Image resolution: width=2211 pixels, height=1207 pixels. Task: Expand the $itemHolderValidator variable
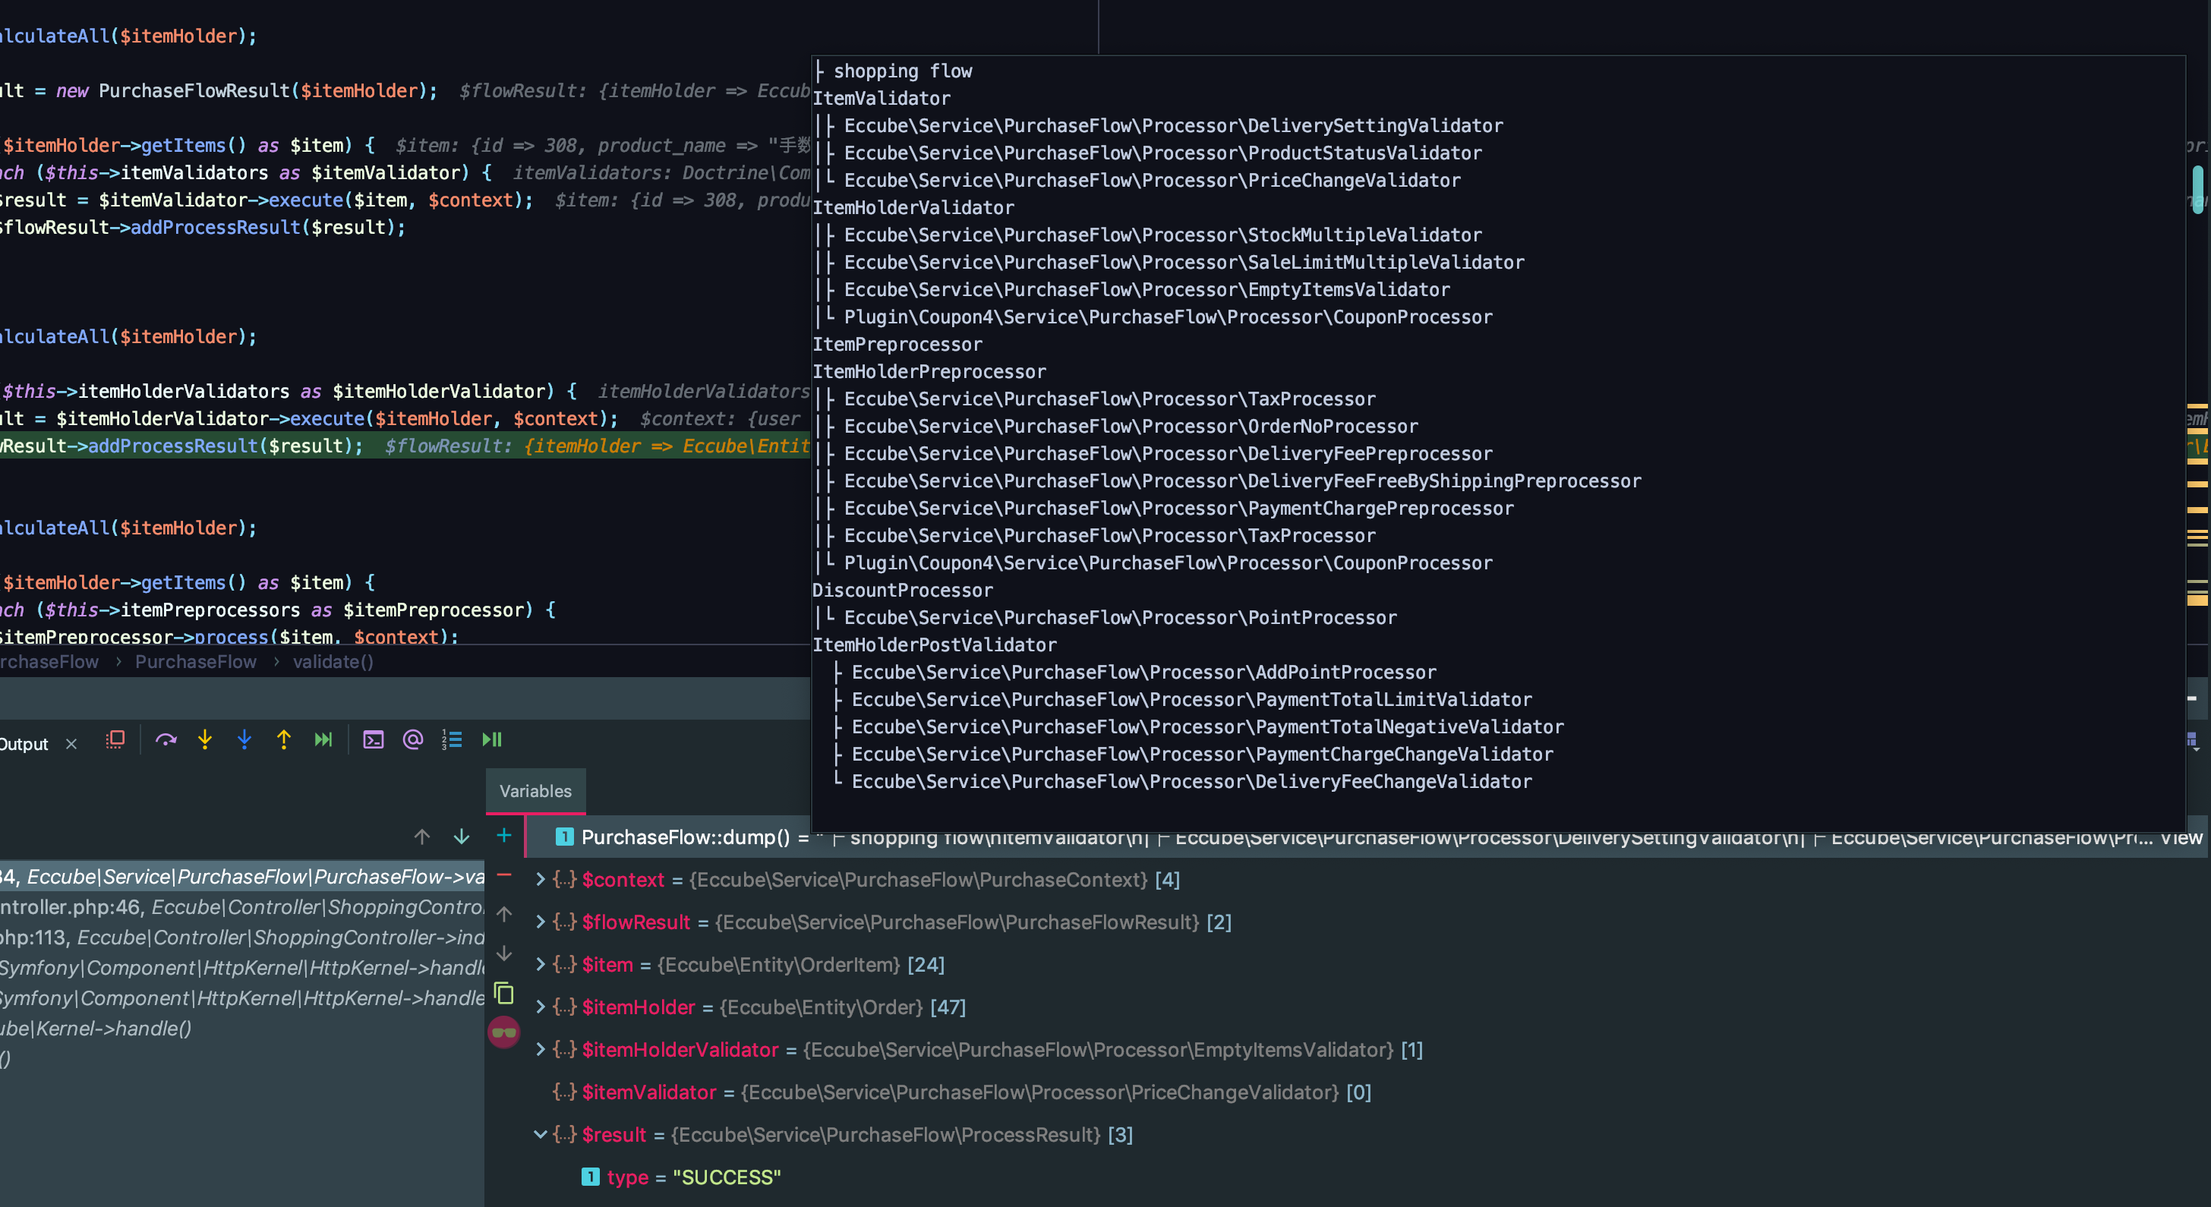[x=541, y=1049]
